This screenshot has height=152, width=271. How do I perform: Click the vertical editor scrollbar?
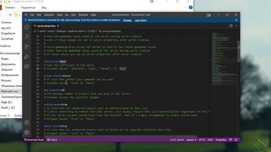[239, 52]
